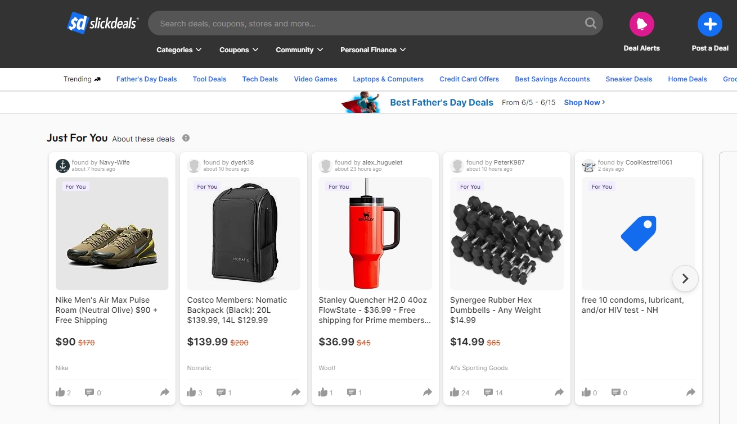Click Navy-Wife's anchor avatar
Image resolution: width=737 pixels, height=424 pixels.
coord(62,166)
